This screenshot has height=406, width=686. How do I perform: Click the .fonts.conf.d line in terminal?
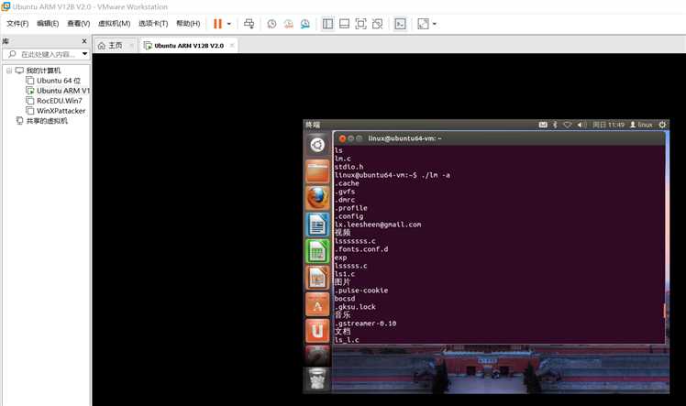coord(361,249)
